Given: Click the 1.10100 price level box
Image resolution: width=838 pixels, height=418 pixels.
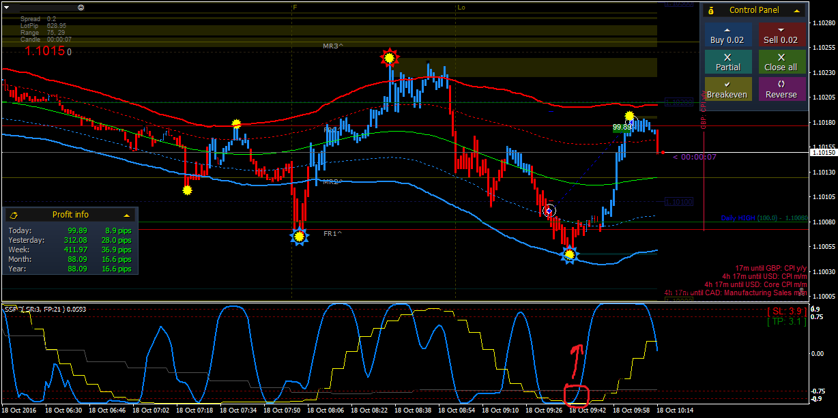Looking at the screenshot, I should coord(679,202).
